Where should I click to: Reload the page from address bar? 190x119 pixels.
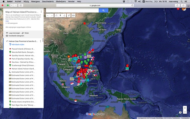coord(132,5)
